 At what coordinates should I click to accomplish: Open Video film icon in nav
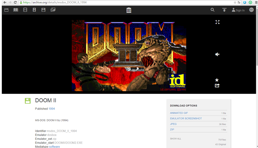(x=25, y=10)
